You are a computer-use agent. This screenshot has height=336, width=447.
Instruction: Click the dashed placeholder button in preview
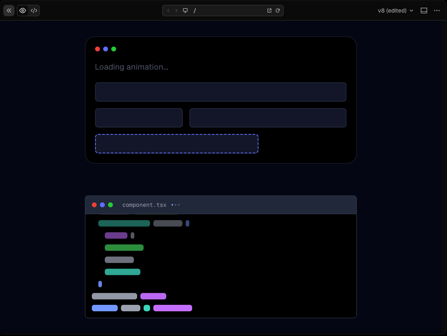click(x=177, y=144)
